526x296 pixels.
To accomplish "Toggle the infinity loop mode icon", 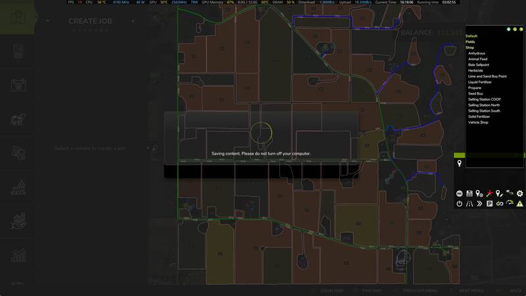I will pyautogui.click(x=500, y=204).
